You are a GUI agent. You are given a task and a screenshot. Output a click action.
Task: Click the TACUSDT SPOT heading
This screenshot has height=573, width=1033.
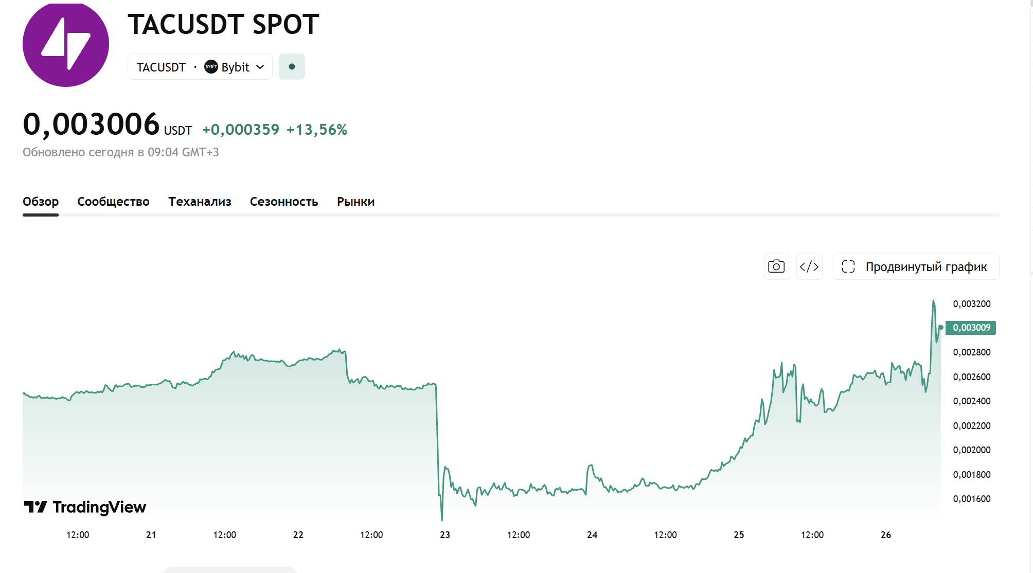(x=223, y=24)
